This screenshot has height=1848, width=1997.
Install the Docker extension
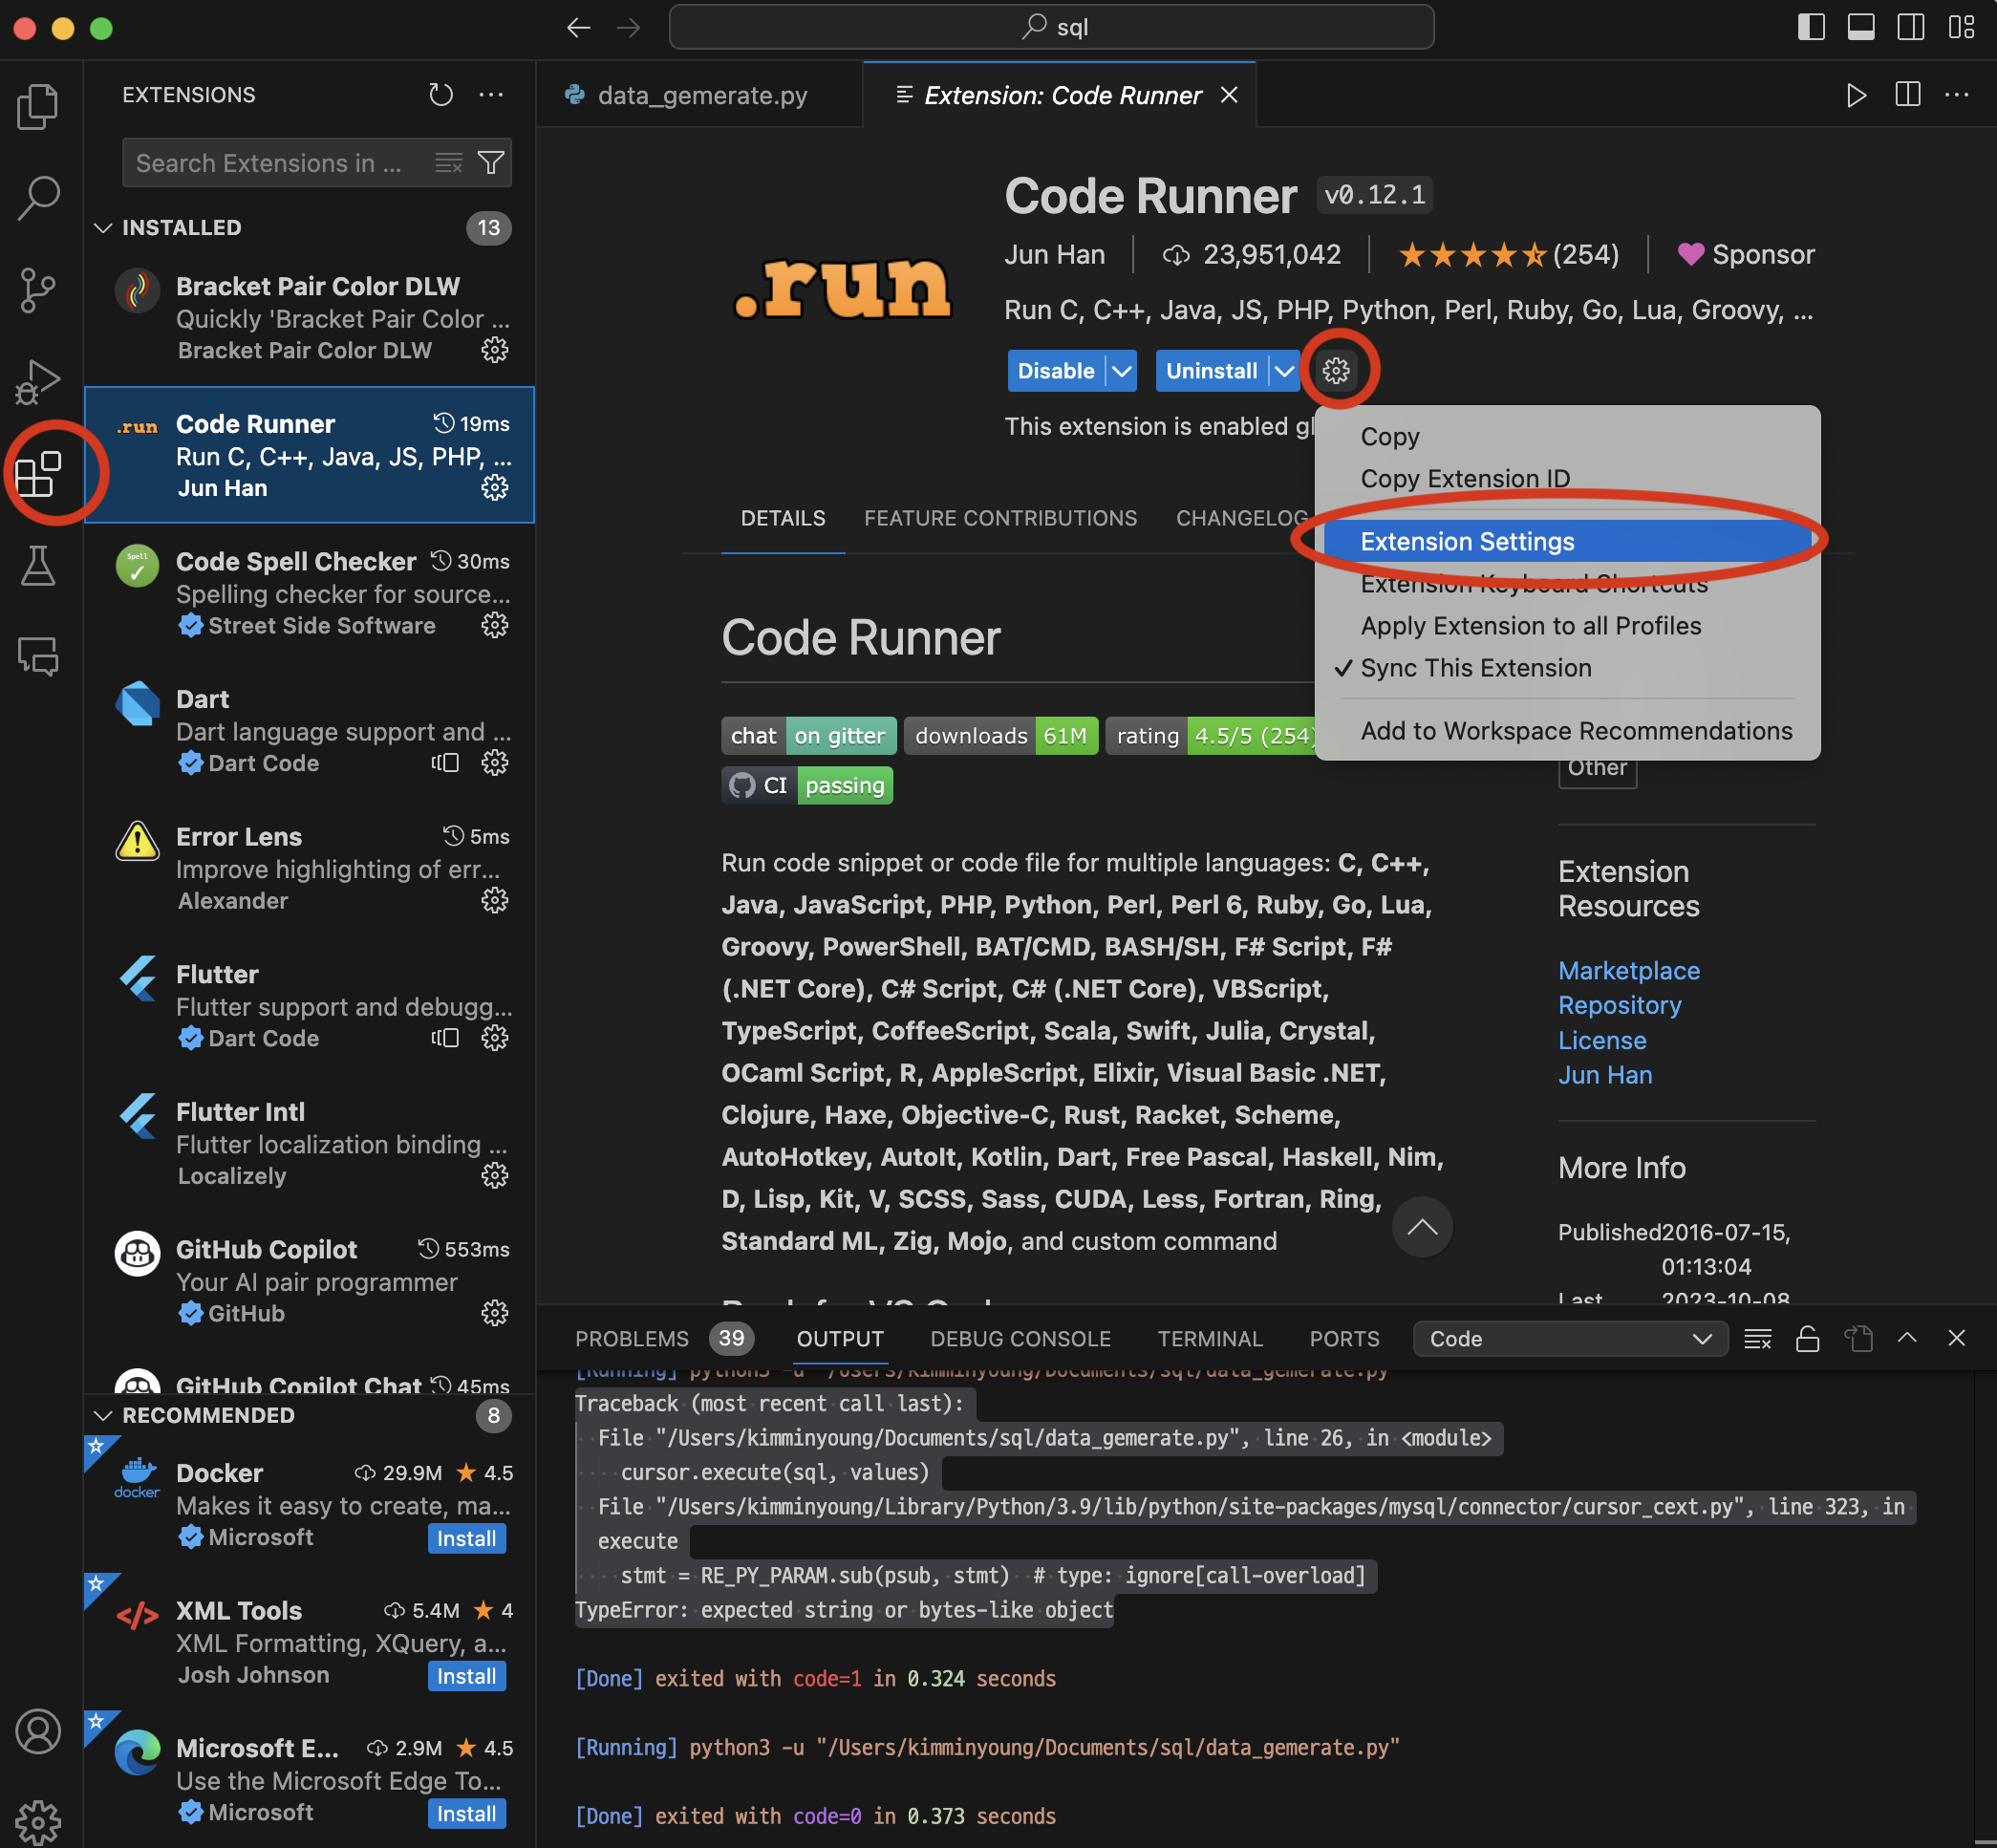(466, 1538)
